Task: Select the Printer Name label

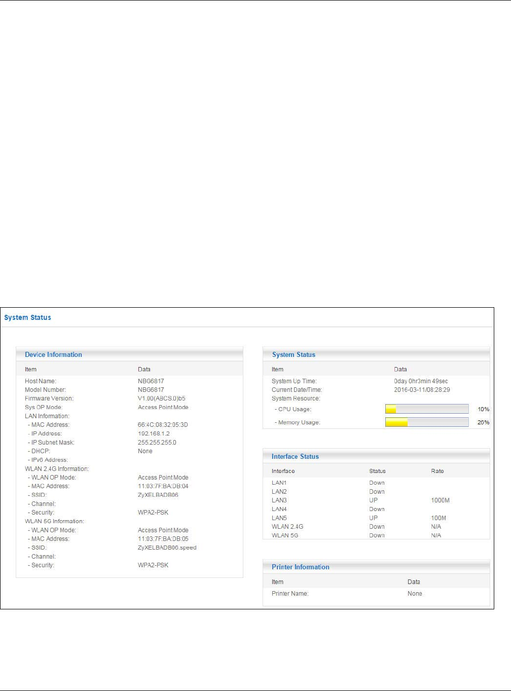Action: tap(290, 594)
